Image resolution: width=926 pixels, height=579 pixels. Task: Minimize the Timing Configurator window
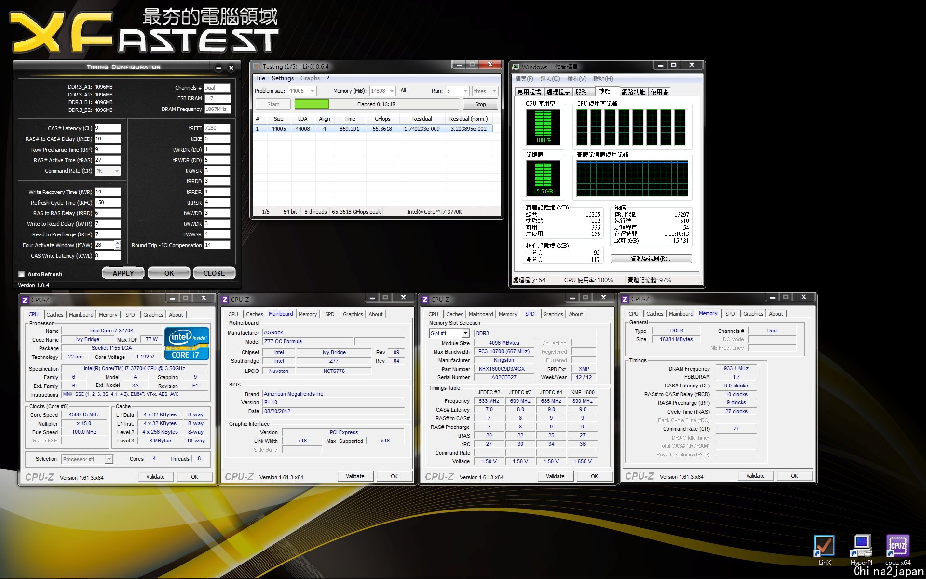[x=218, y=68]
